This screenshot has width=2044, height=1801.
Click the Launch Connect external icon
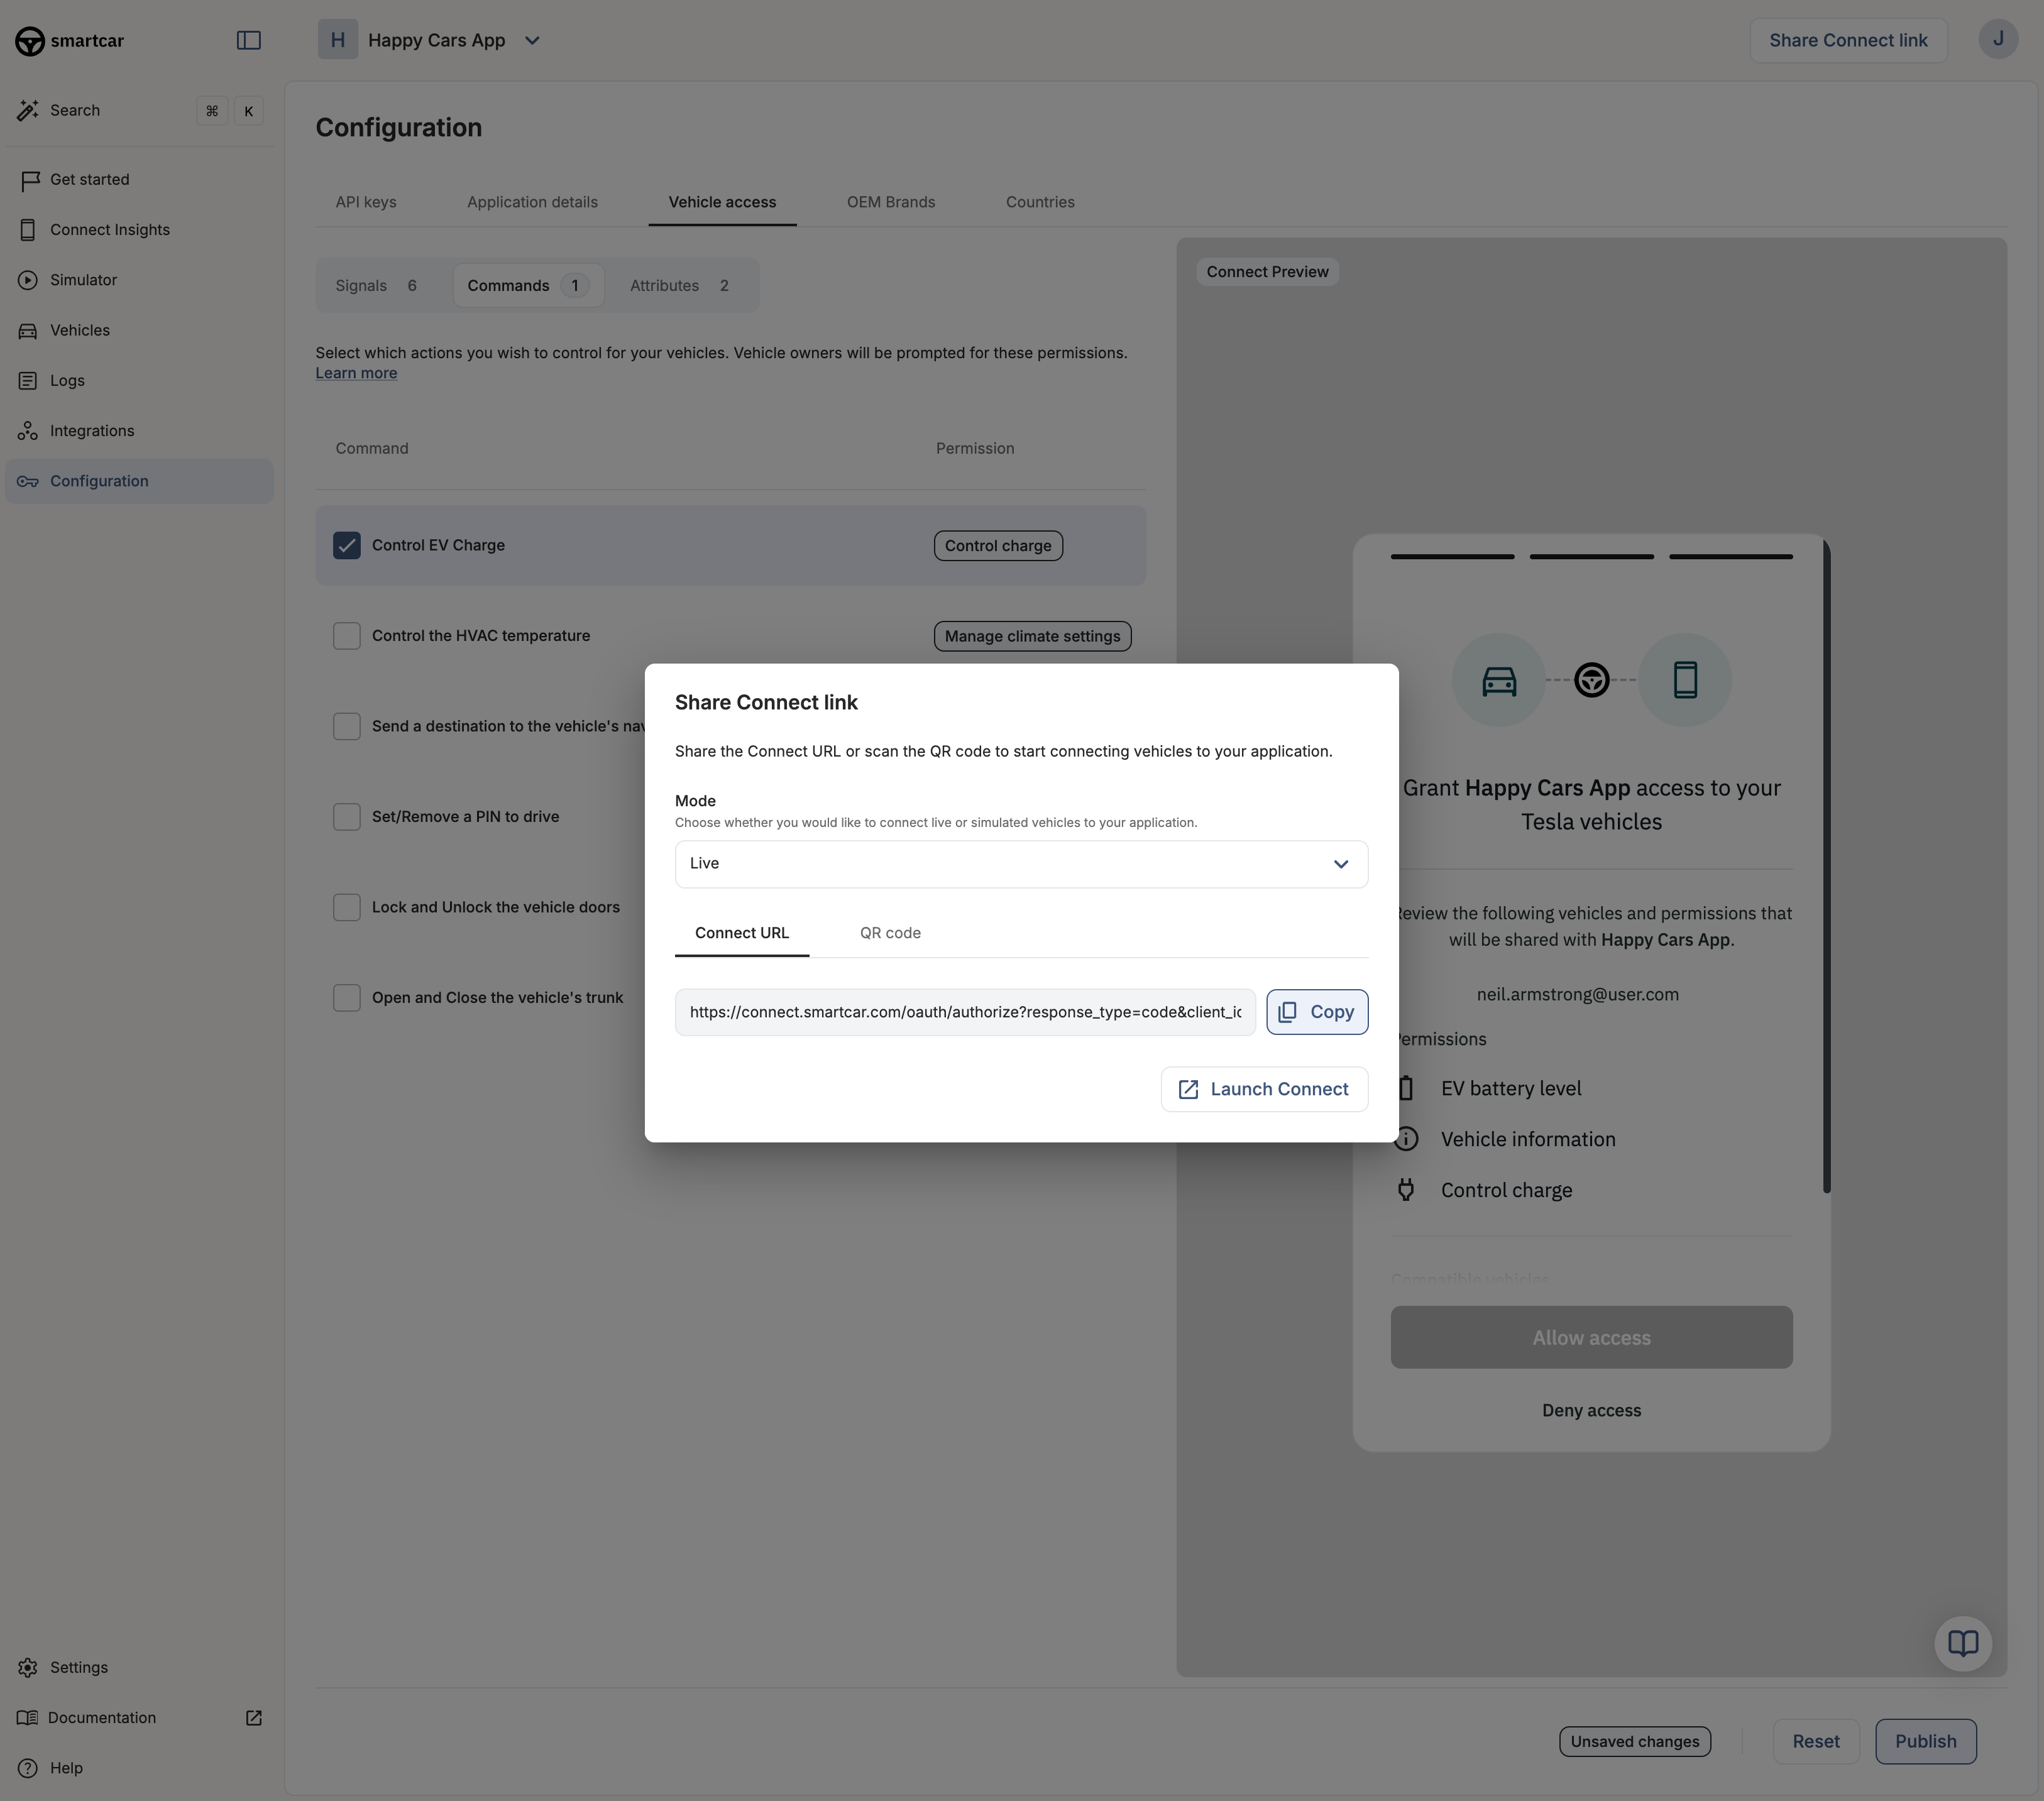tap(1188, 1089)
